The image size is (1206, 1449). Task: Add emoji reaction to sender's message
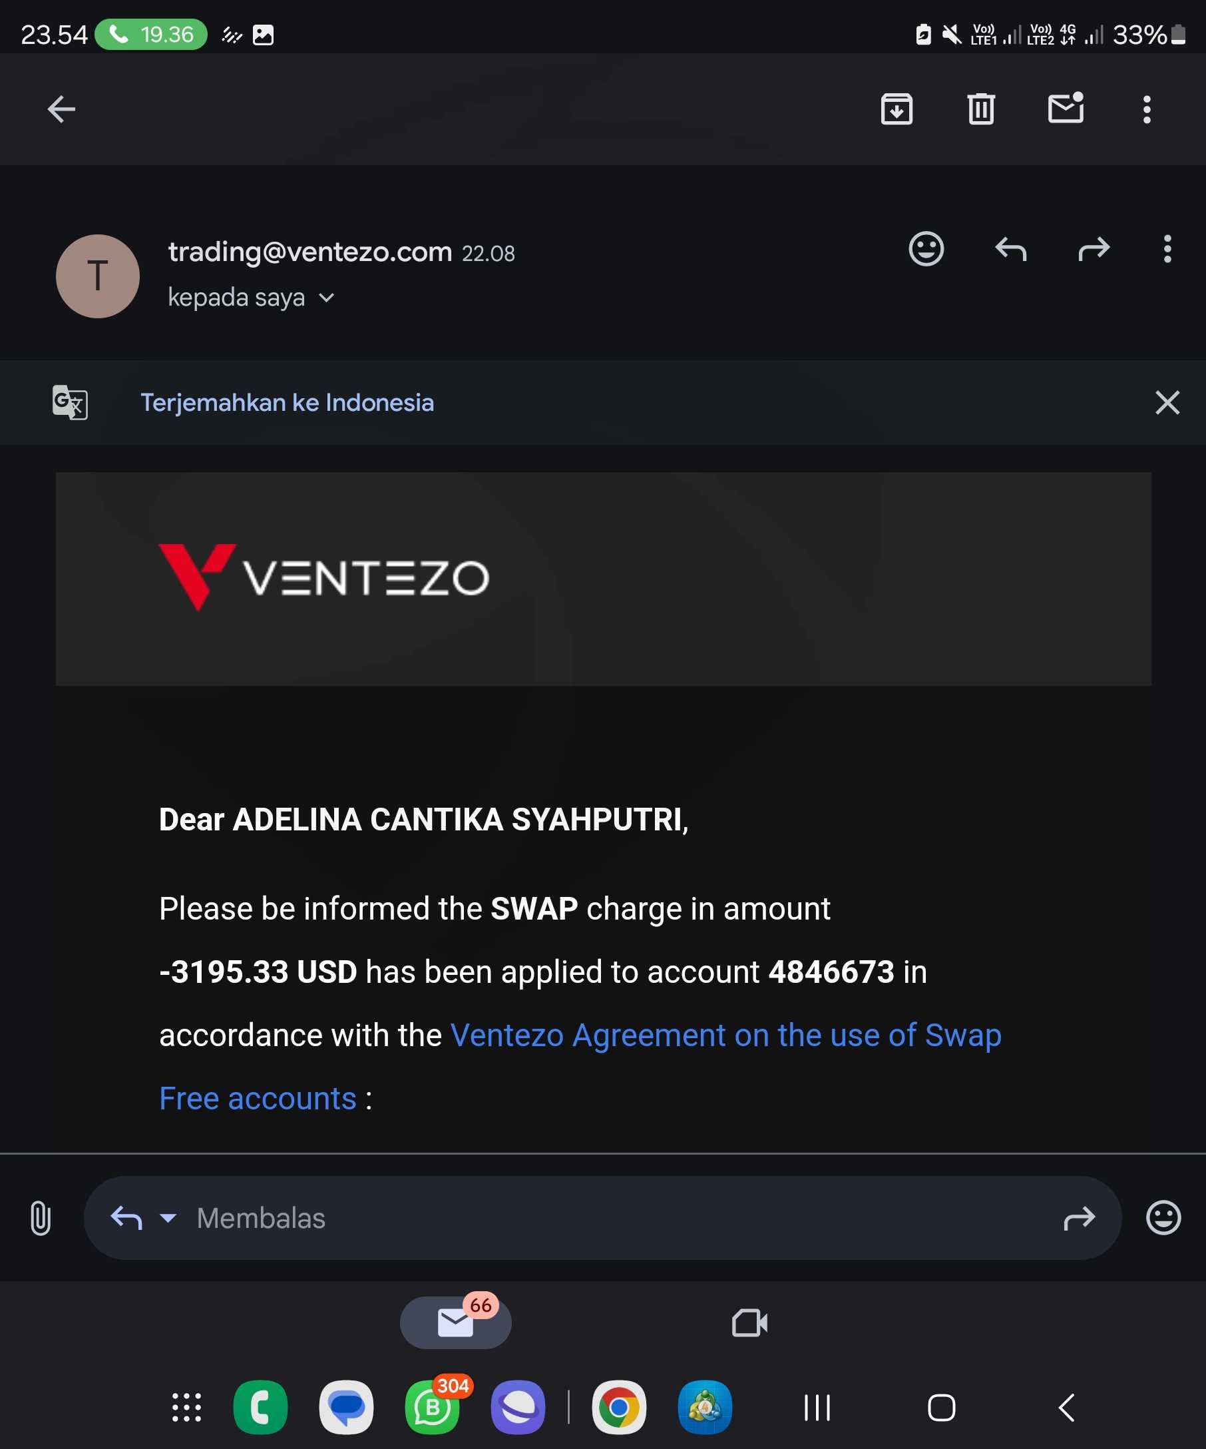tap(926, 248)
